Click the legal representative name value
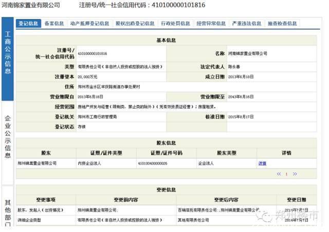 coord(234,67)
